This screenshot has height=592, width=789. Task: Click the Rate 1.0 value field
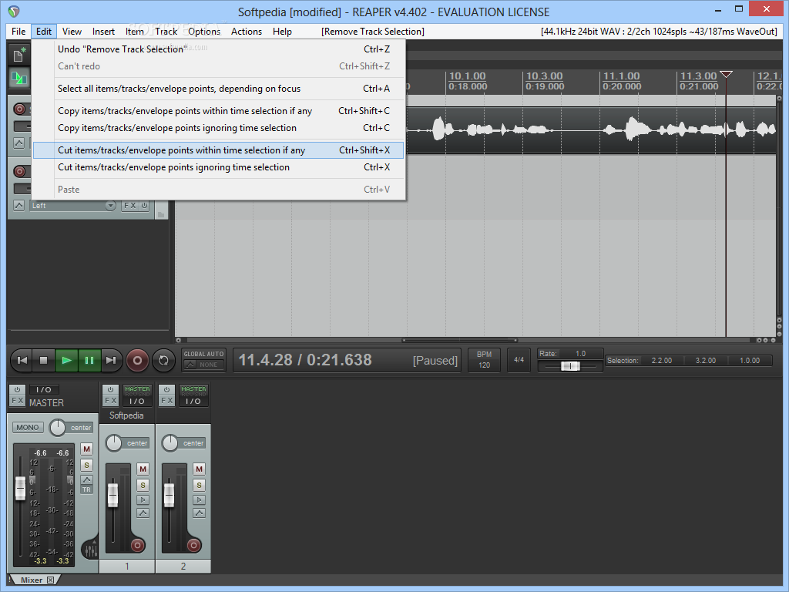[581, 353]
